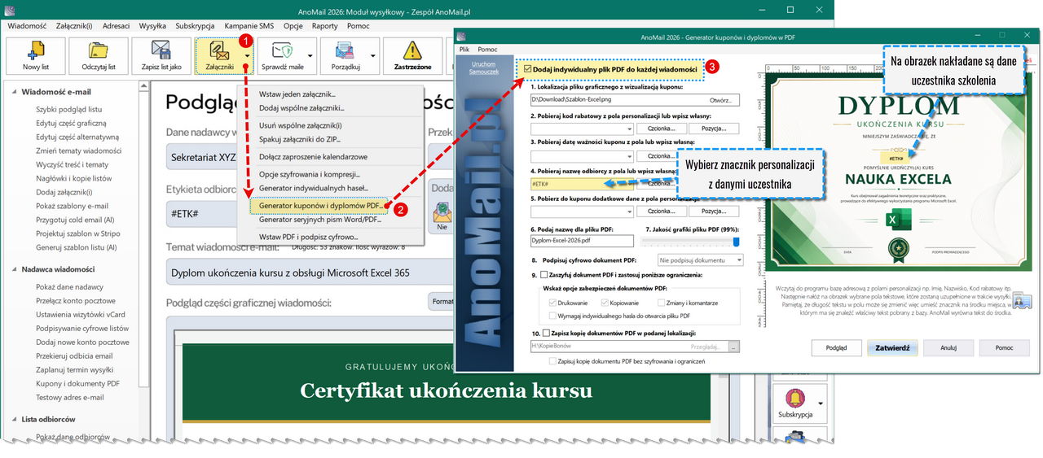Click the Anuluj button
This screenshot has height=458, width=1043.
(x=948, y=347)
